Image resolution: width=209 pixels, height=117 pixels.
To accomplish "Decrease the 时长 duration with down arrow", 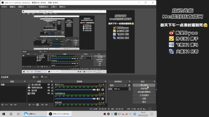I will [x=130, y=90].
